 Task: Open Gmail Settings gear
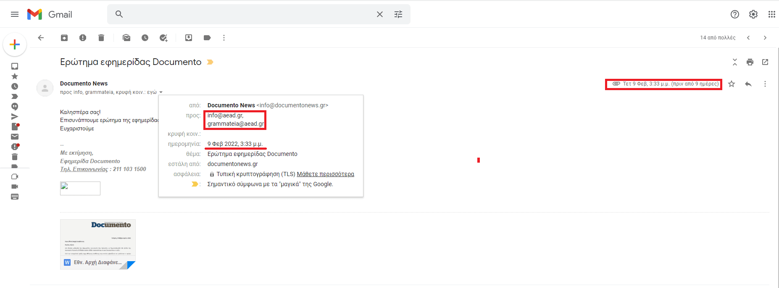click(753, 14)
